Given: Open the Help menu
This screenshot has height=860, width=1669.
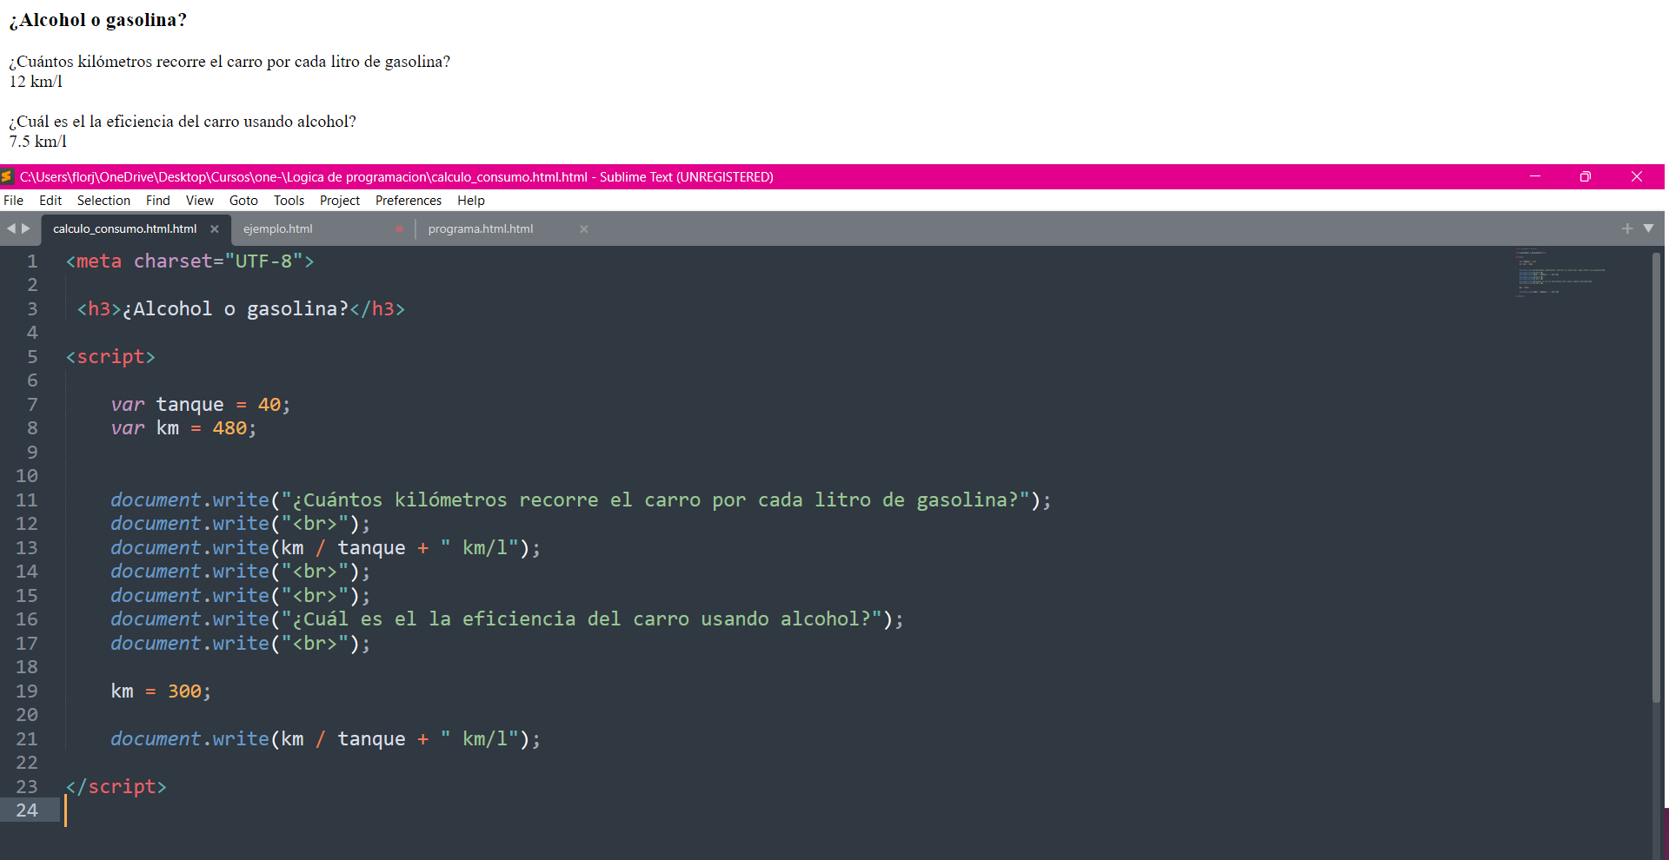Looking at the screenshot, I should pyautogui.click(x=471, y=201).
